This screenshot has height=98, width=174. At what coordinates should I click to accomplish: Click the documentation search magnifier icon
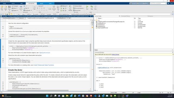166,4
